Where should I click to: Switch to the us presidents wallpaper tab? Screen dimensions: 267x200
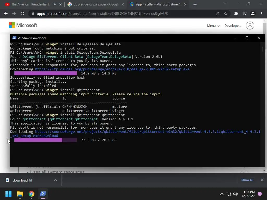coord(96,4)
